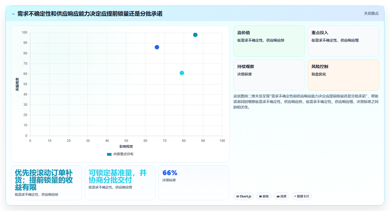Image resolution: width=390 pixels, height=211 pixels.
Task: Click the 内容重点分布 legend label
Action: (x=123, y=154)
